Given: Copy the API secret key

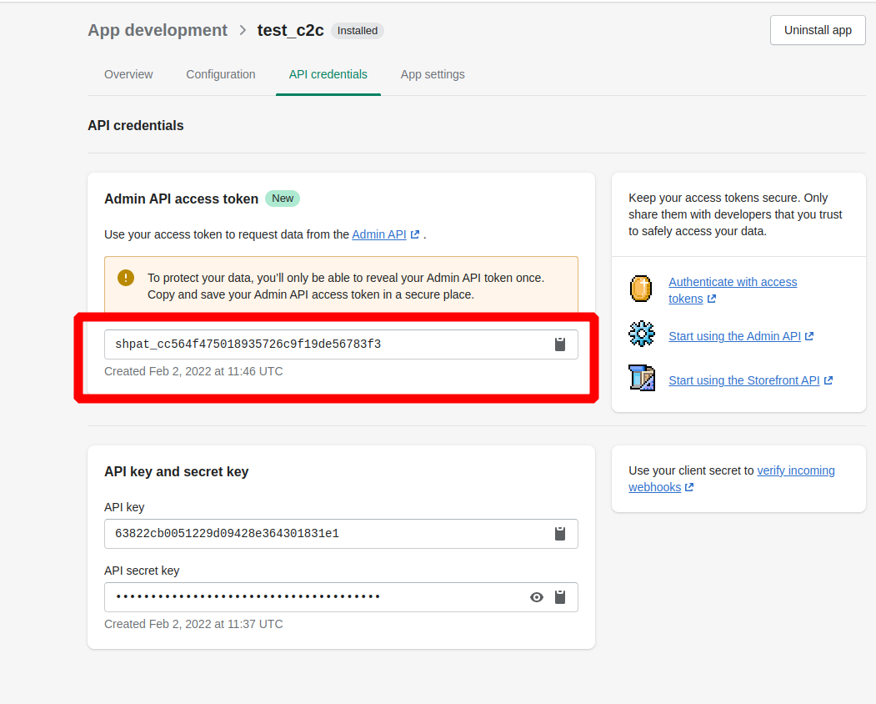Looking at the screenshot, I should pyautogui.click(x=560, y=597).
